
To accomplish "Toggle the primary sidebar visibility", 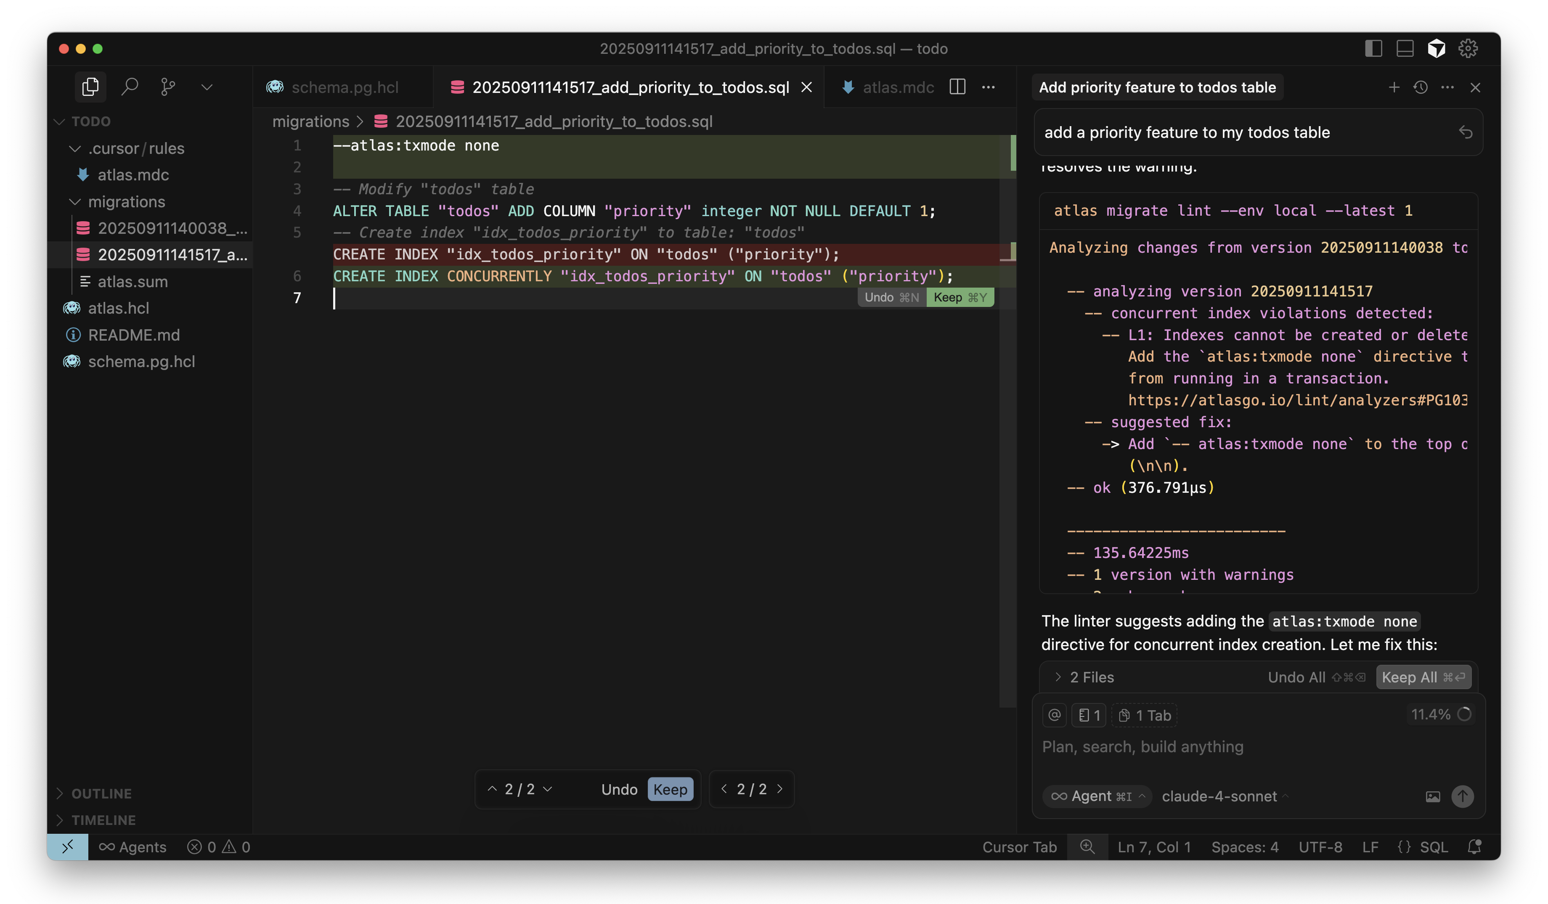I will click(x=1374, y=48).
